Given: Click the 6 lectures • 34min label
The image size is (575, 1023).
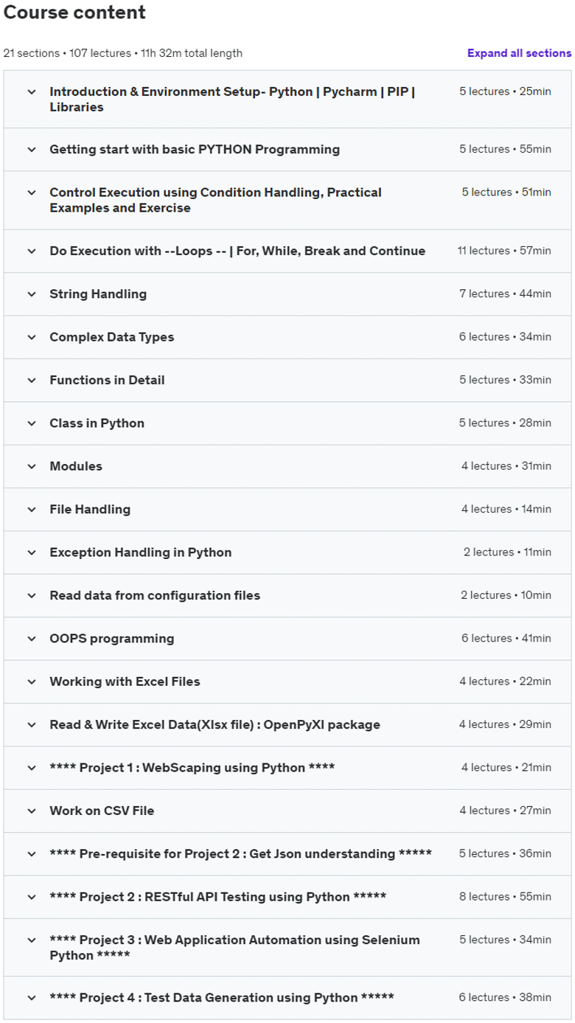Looking at the screenshot, I should [505, 337].
